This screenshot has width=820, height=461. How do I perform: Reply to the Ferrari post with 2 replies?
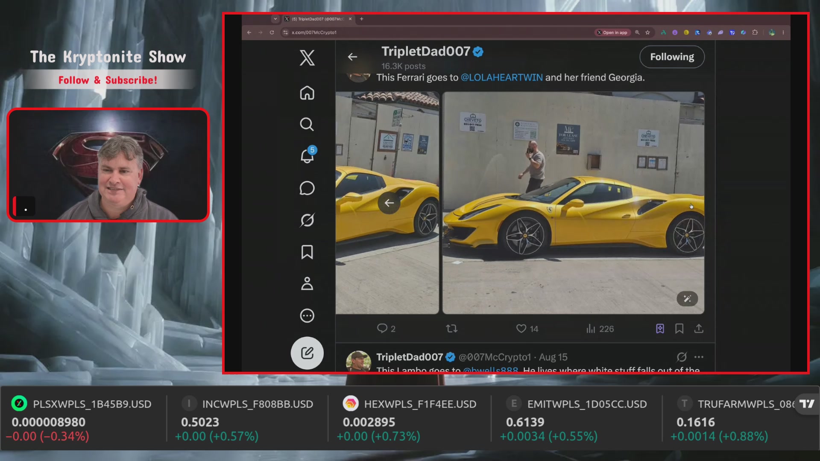point(386,329)
